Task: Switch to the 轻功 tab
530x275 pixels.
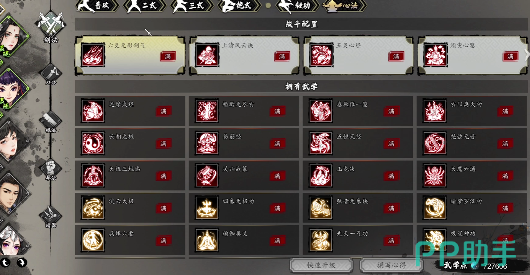Action: pos(297,6)
